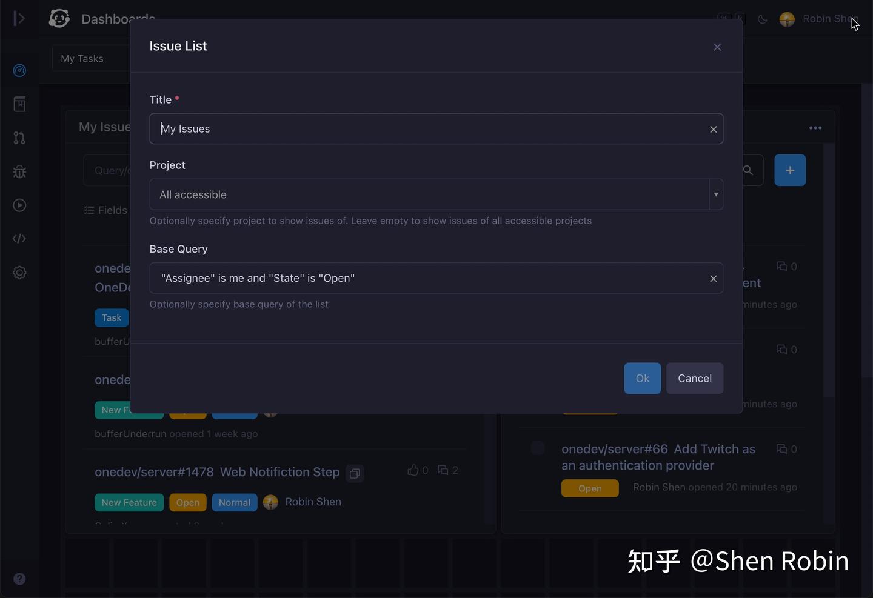Open Pull Requests icon in sidebar
873x598 pixels.
[19, 138]
